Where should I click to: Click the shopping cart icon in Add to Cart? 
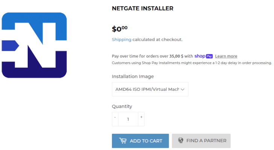[x=123, y=141]
